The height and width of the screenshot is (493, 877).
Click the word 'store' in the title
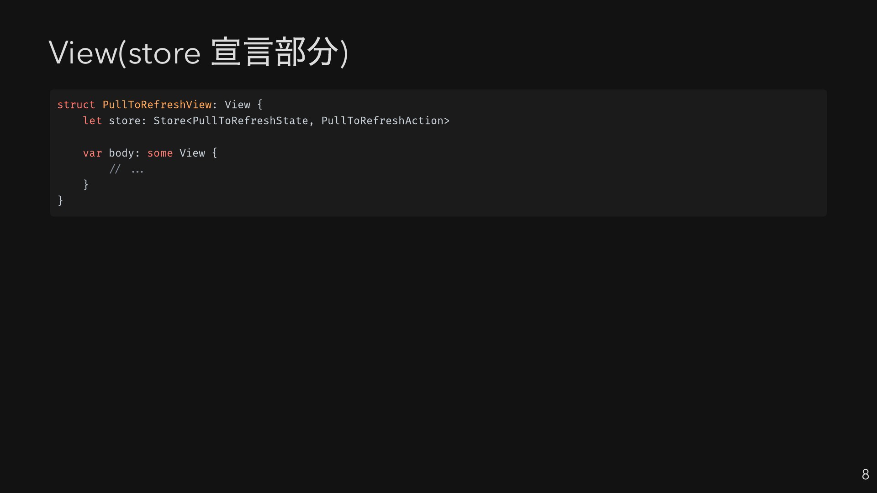tap(164, 53)
